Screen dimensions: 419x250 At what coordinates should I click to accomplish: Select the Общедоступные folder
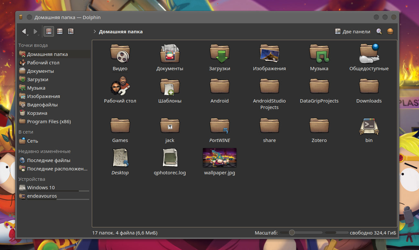coord(369,57)
